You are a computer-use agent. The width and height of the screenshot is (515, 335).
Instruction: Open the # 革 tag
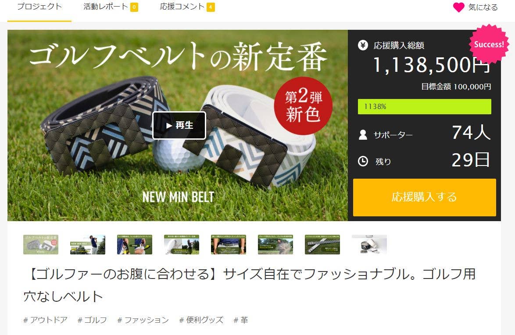point(241,320)
